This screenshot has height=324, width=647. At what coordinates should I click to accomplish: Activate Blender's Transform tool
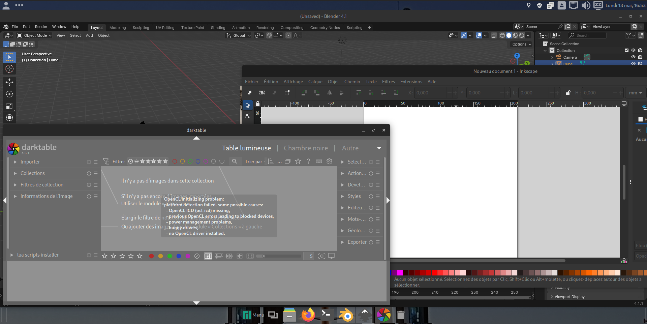point(9,118)
